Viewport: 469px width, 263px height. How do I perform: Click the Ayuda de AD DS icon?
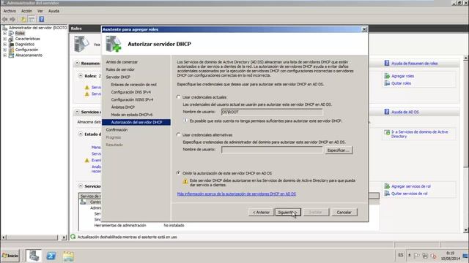pos(387,112)
